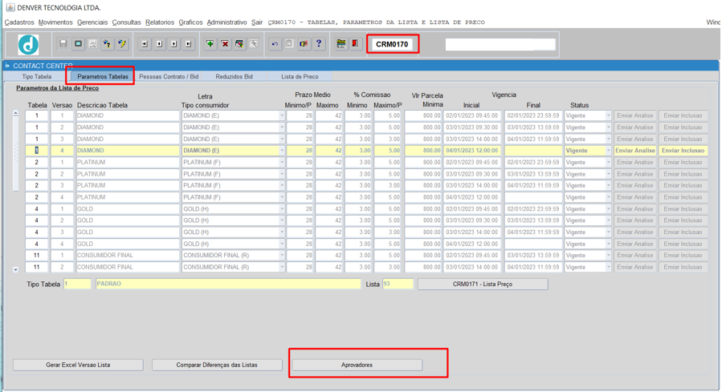722x392 pixels.
Task: Go to the previous record icon
Action: (x=159, y=43)
